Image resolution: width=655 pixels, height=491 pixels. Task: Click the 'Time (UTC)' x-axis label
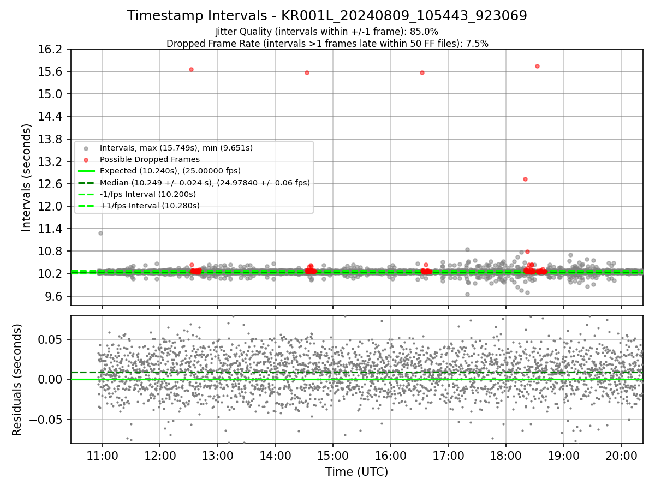[357, 472]
